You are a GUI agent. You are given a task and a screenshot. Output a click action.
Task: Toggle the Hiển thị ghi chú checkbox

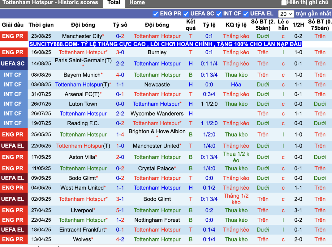pyautogui.click(x=284, y=3)
